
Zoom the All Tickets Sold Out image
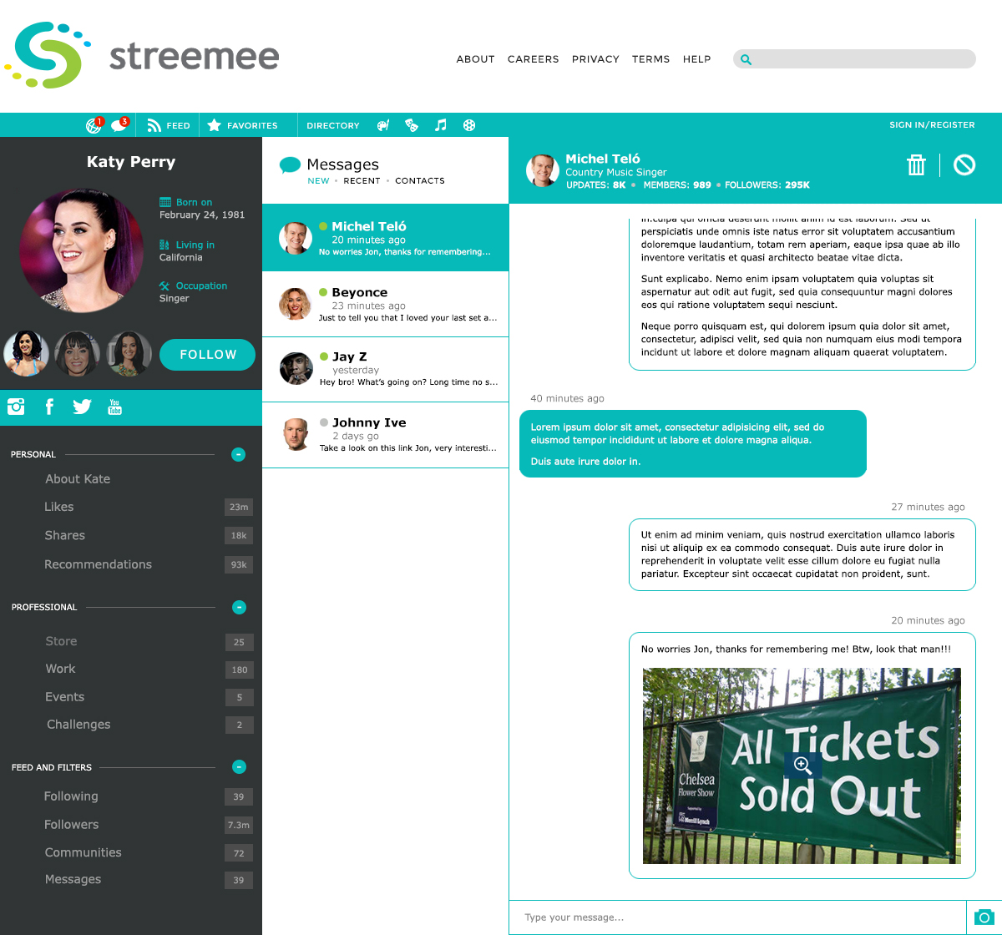tap(802, 765)
